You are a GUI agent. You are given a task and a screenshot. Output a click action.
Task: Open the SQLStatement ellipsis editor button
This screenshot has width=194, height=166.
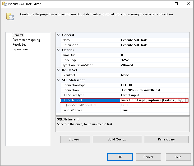[187, 100]
